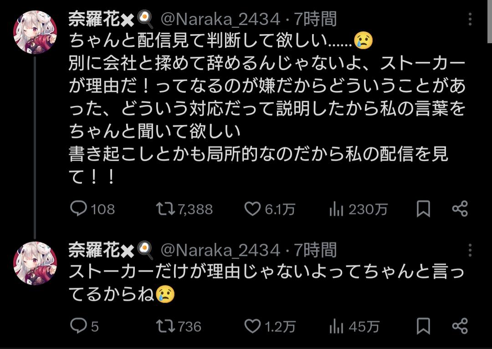This screenshot has height=349, width=492.
Task: Bookmark the first tweet
Action: pos(423,209)
